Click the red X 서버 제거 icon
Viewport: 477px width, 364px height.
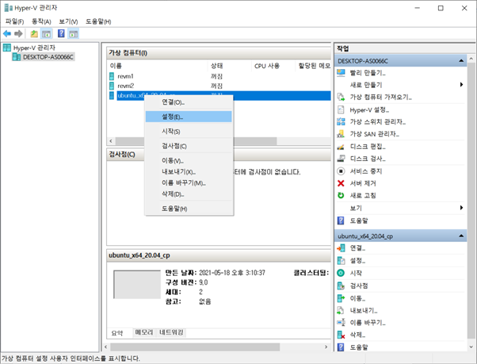click(x=341, y=183)
